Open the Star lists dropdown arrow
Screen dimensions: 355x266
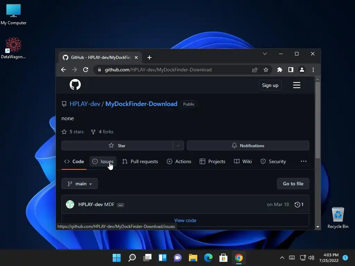pyautogui.click(x=178, y=146)
